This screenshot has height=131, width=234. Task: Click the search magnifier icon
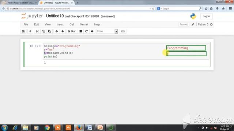tap(200, 9)
